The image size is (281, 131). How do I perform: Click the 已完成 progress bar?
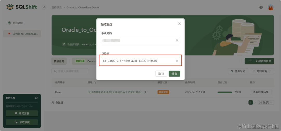pyautogui.click(x=225, y=92)
